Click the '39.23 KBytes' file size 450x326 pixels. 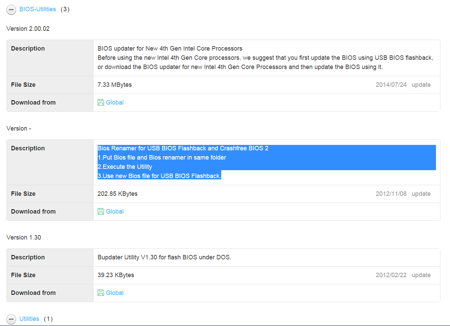pos(116,275)
